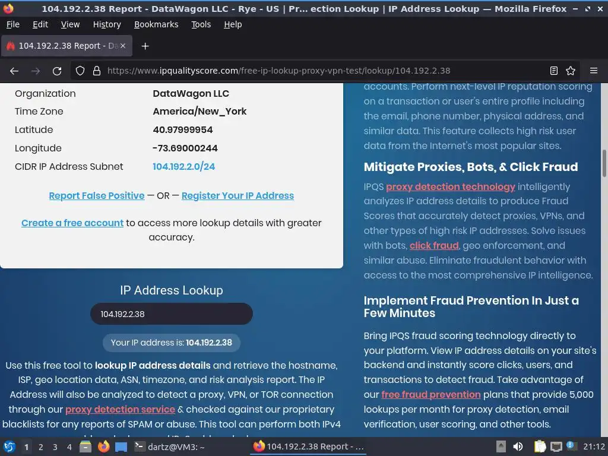Click the clock showing 21:12

point(594,446)
